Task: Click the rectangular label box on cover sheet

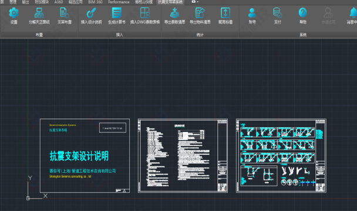Action: point(113,128)
